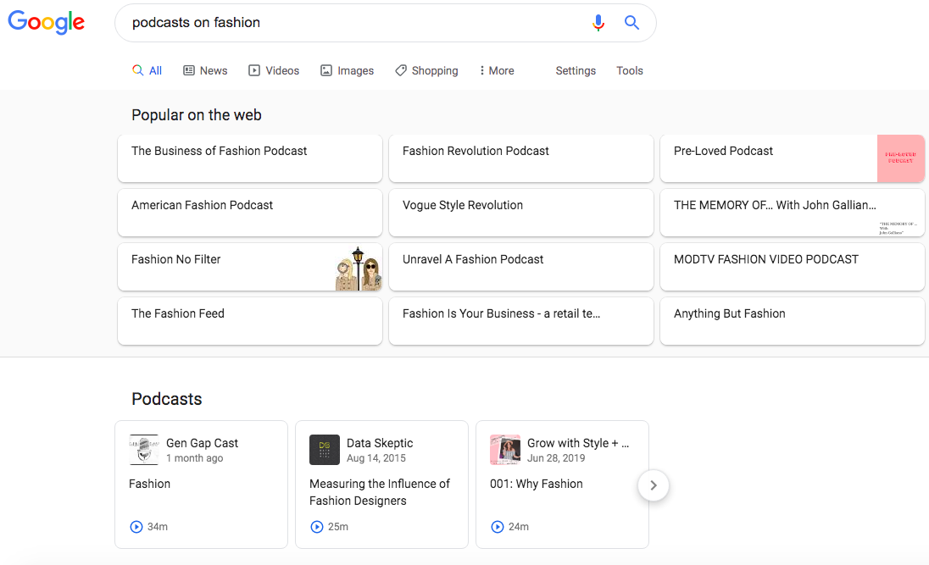Select the All search tab

tap(147, 70)
